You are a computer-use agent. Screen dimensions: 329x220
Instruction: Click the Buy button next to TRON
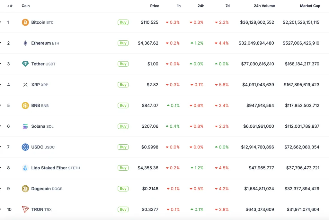[x=123, y=209]
